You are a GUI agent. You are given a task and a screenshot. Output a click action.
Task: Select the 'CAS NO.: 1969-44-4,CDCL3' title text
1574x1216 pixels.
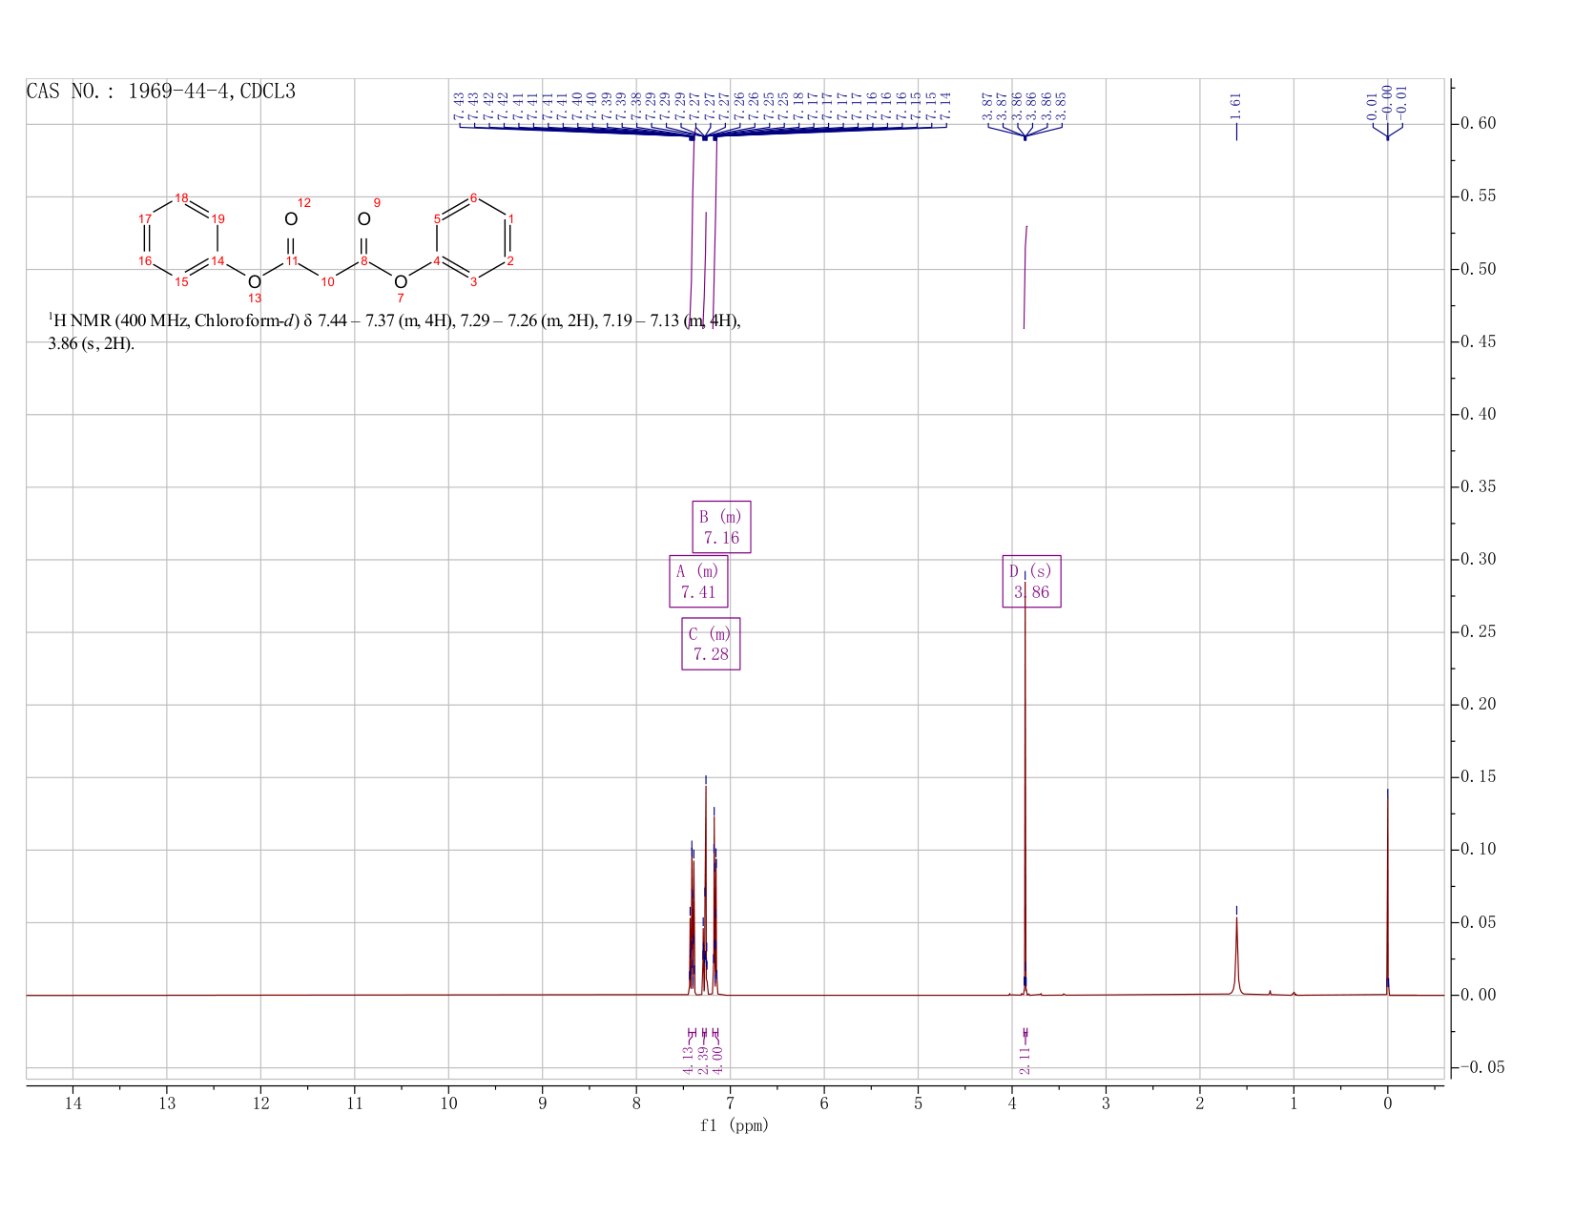click(161, 92)
